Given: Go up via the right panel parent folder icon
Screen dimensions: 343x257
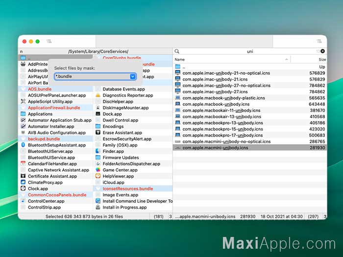Looking at the screenshot, I should coord(178,66).
